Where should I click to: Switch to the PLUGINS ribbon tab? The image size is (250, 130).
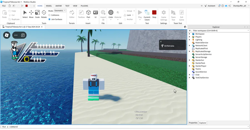(84, 6)
